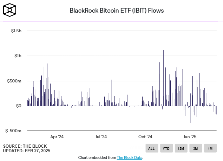Image resolution: width=223 pixels, height=161 pixels.
Task: Click the $1.5b y-axis label
Action: click(15, 31)
